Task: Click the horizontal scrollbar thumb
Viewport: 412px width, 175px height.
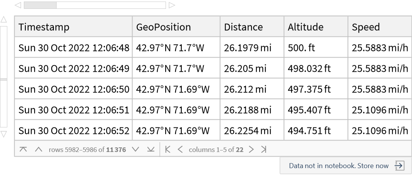Action: (40, 5)
